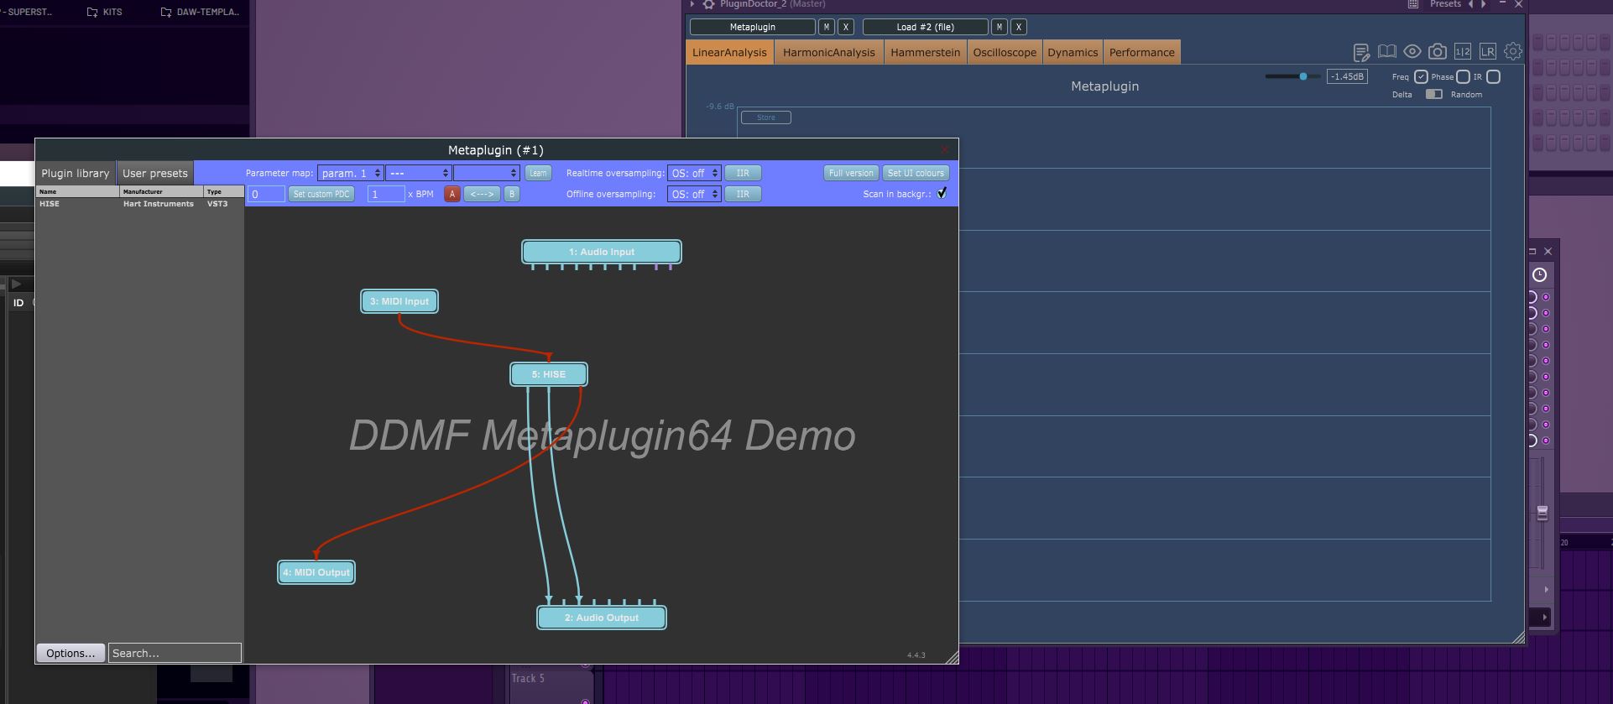This screenshot has height=704, width=1613.
Task: Click the DAW-TEMPLA.. folder in browser
Action: [x=199, y=12]
